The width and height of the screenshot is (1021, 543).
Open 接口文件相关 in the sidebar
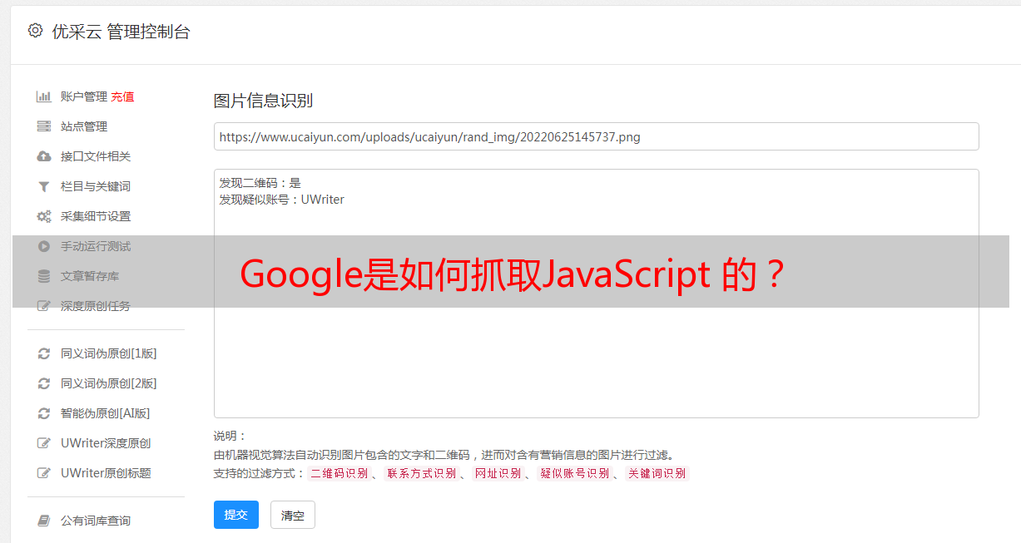[x=96, y=156]
